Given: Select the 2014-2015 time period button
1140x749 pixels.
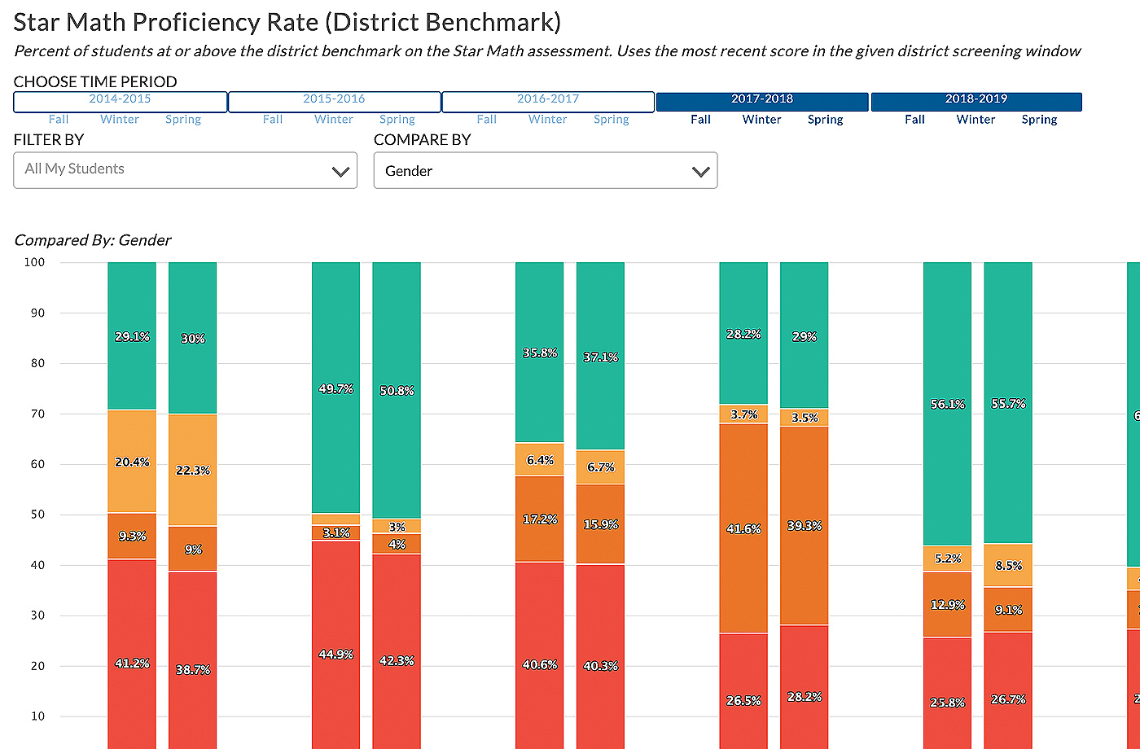Looking at the screenshot, I should [121, 102].
